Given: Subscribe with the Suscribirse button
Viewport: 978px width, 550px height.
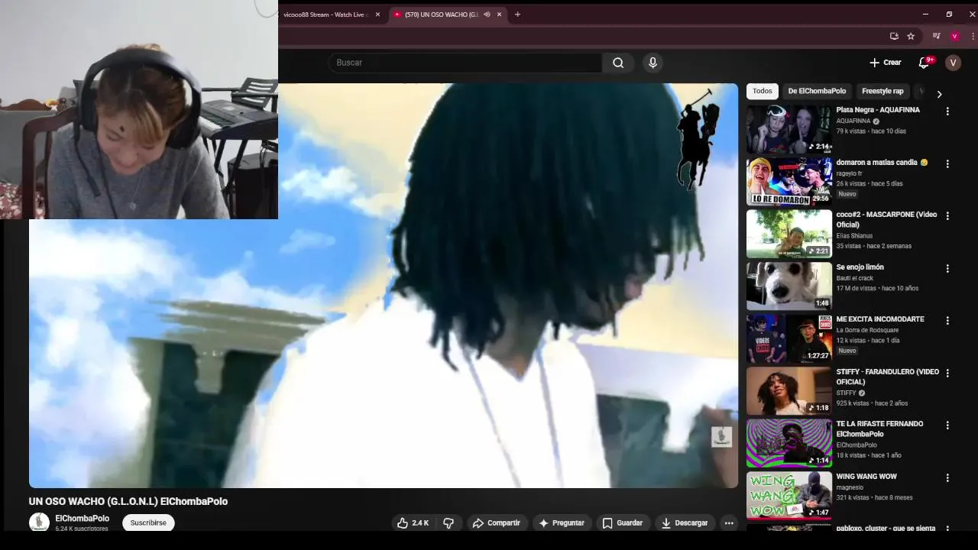Looking at the screenshot, I should click(148, 523).
